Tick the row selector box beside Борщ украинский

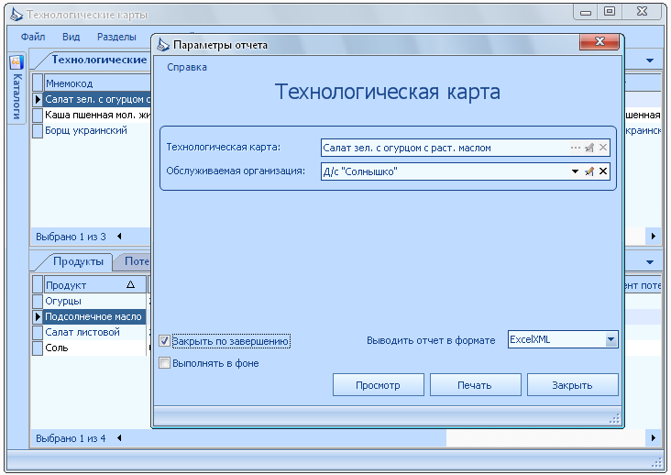[x=38, y=130]
